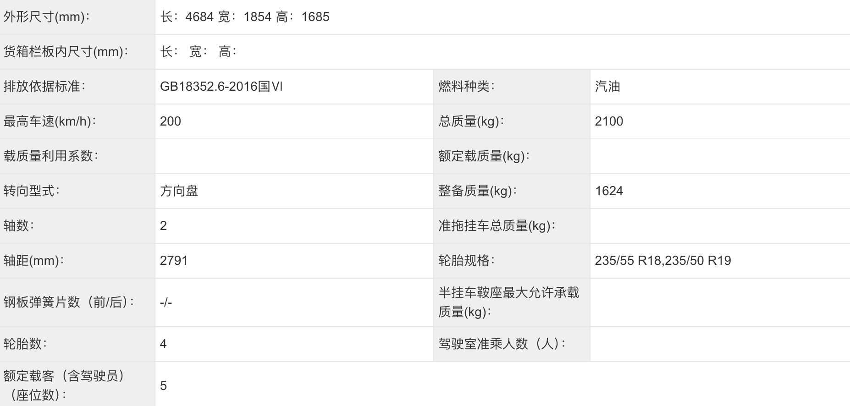Click the 钢板弹簧片数 value -/-

coord(166,302)
